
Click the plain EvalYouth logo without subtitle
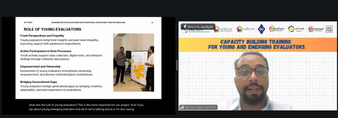click(x=246, y=28)
